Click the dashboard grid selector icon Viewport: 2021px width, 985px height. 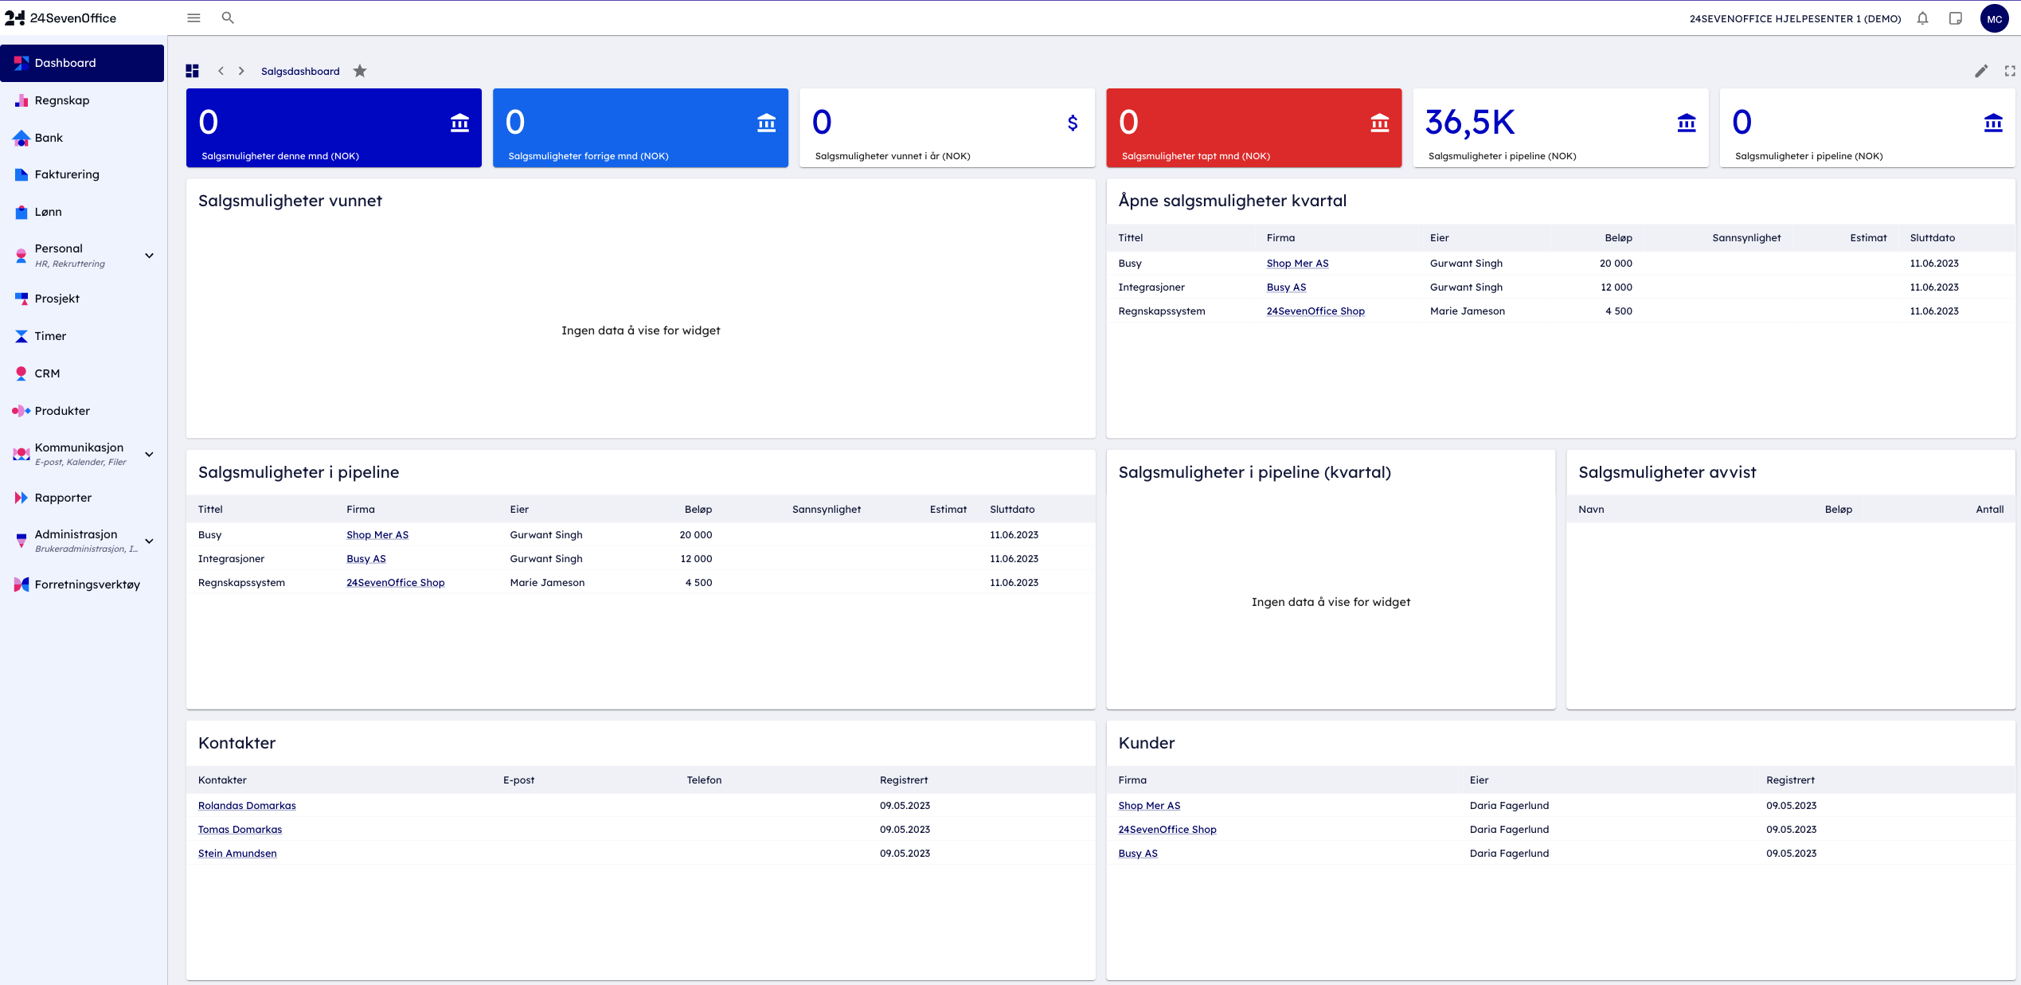(192, 71)
